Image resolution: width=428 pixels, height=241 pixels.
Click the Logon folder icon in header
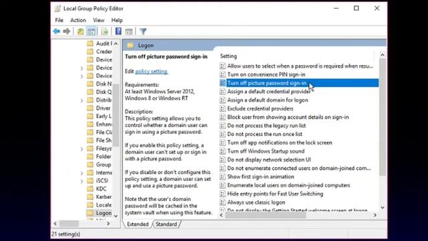point(130,46)
